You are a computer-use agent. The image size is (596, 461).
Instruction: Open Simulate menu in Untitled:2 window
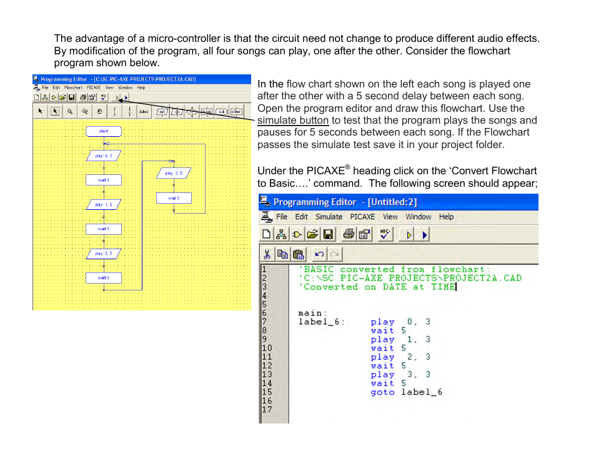pyautogui.click(x=329, y=217)
